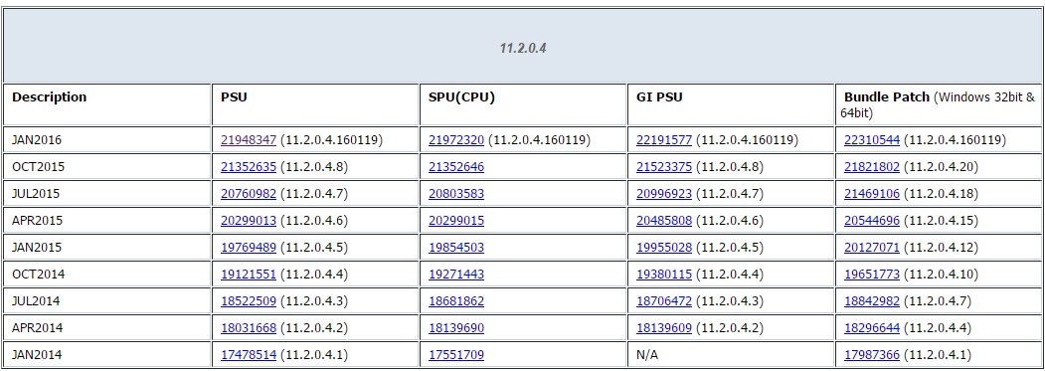The width and height of the screenshot is (1045, 371).
Task: Open JUL2015 PSU patch 20760982
Action: pyautogui.click(x=249, y=194)
